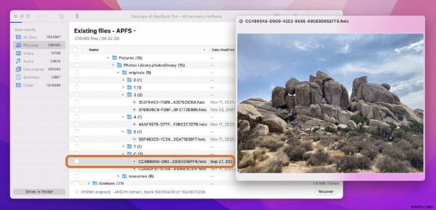The height and width of the screenshot is (210, 436).
Task: Click the Show in Finder button
Action: [x=39, y=191]
